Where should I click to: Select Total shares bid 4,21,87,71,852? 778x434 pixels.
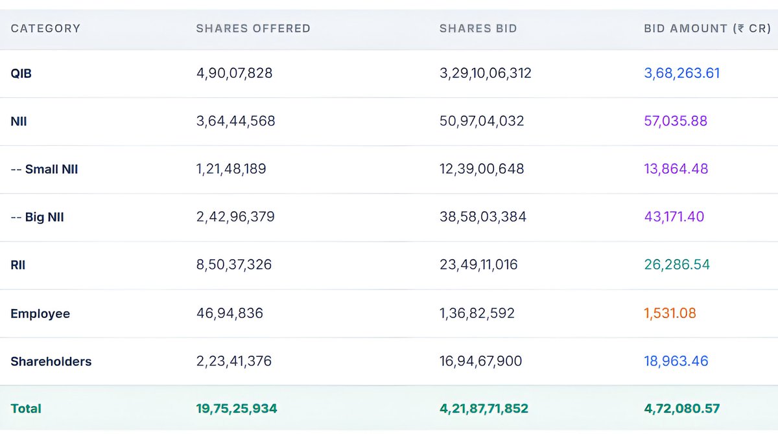click(x=484, y=409)
